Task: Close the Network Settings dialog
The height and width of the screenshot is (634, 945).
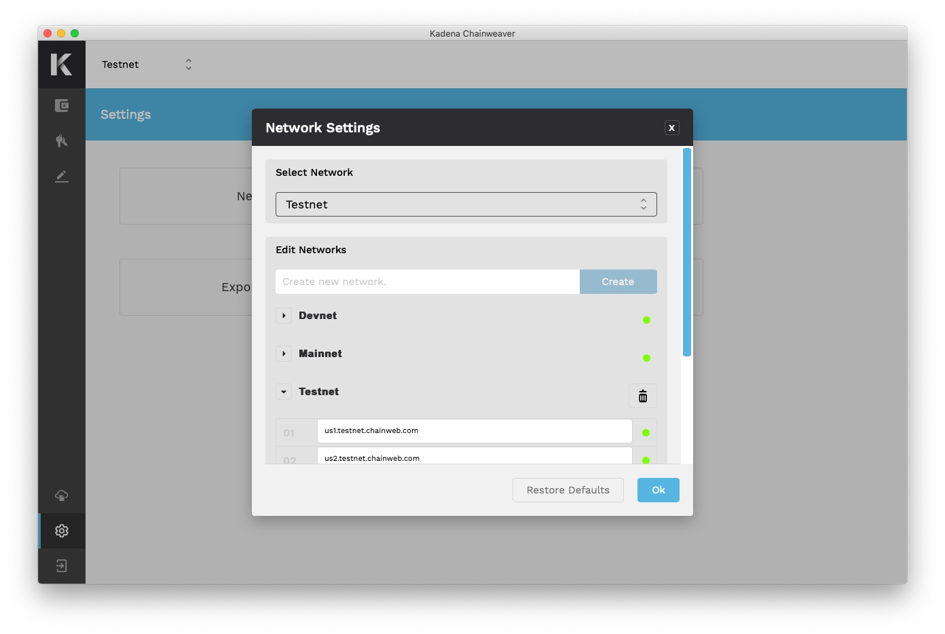Action: 671,128
